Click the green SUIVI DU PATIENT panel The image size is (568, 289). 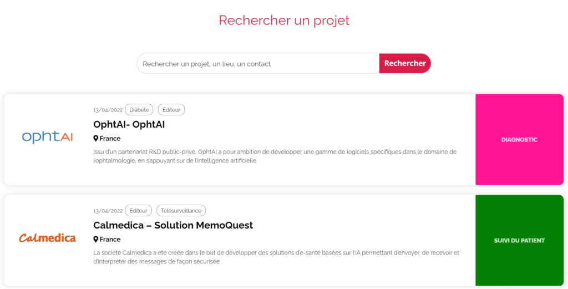[519, 241]
